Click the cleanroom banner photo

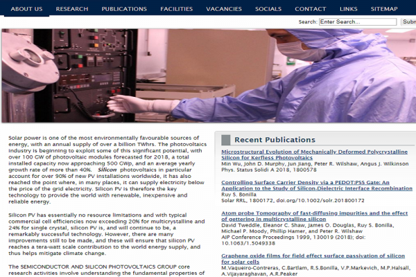click(209, 75)
